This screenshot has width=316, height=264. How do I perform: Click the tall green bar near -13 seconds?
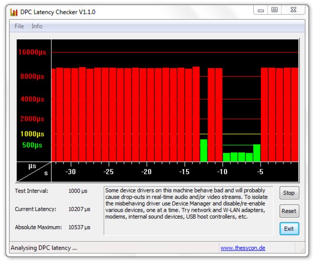coord(204,150)
